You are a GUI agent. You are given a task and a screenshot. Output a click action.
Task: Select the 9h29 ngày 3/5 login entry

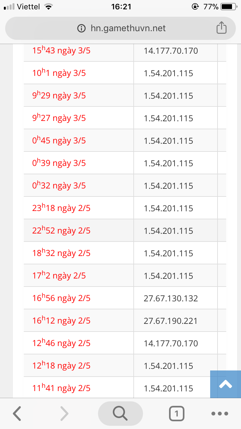[x=59, y=96]
